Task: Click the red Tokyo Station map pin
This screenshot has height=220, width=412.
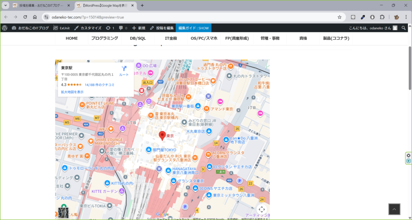Action: coord(163,135)
